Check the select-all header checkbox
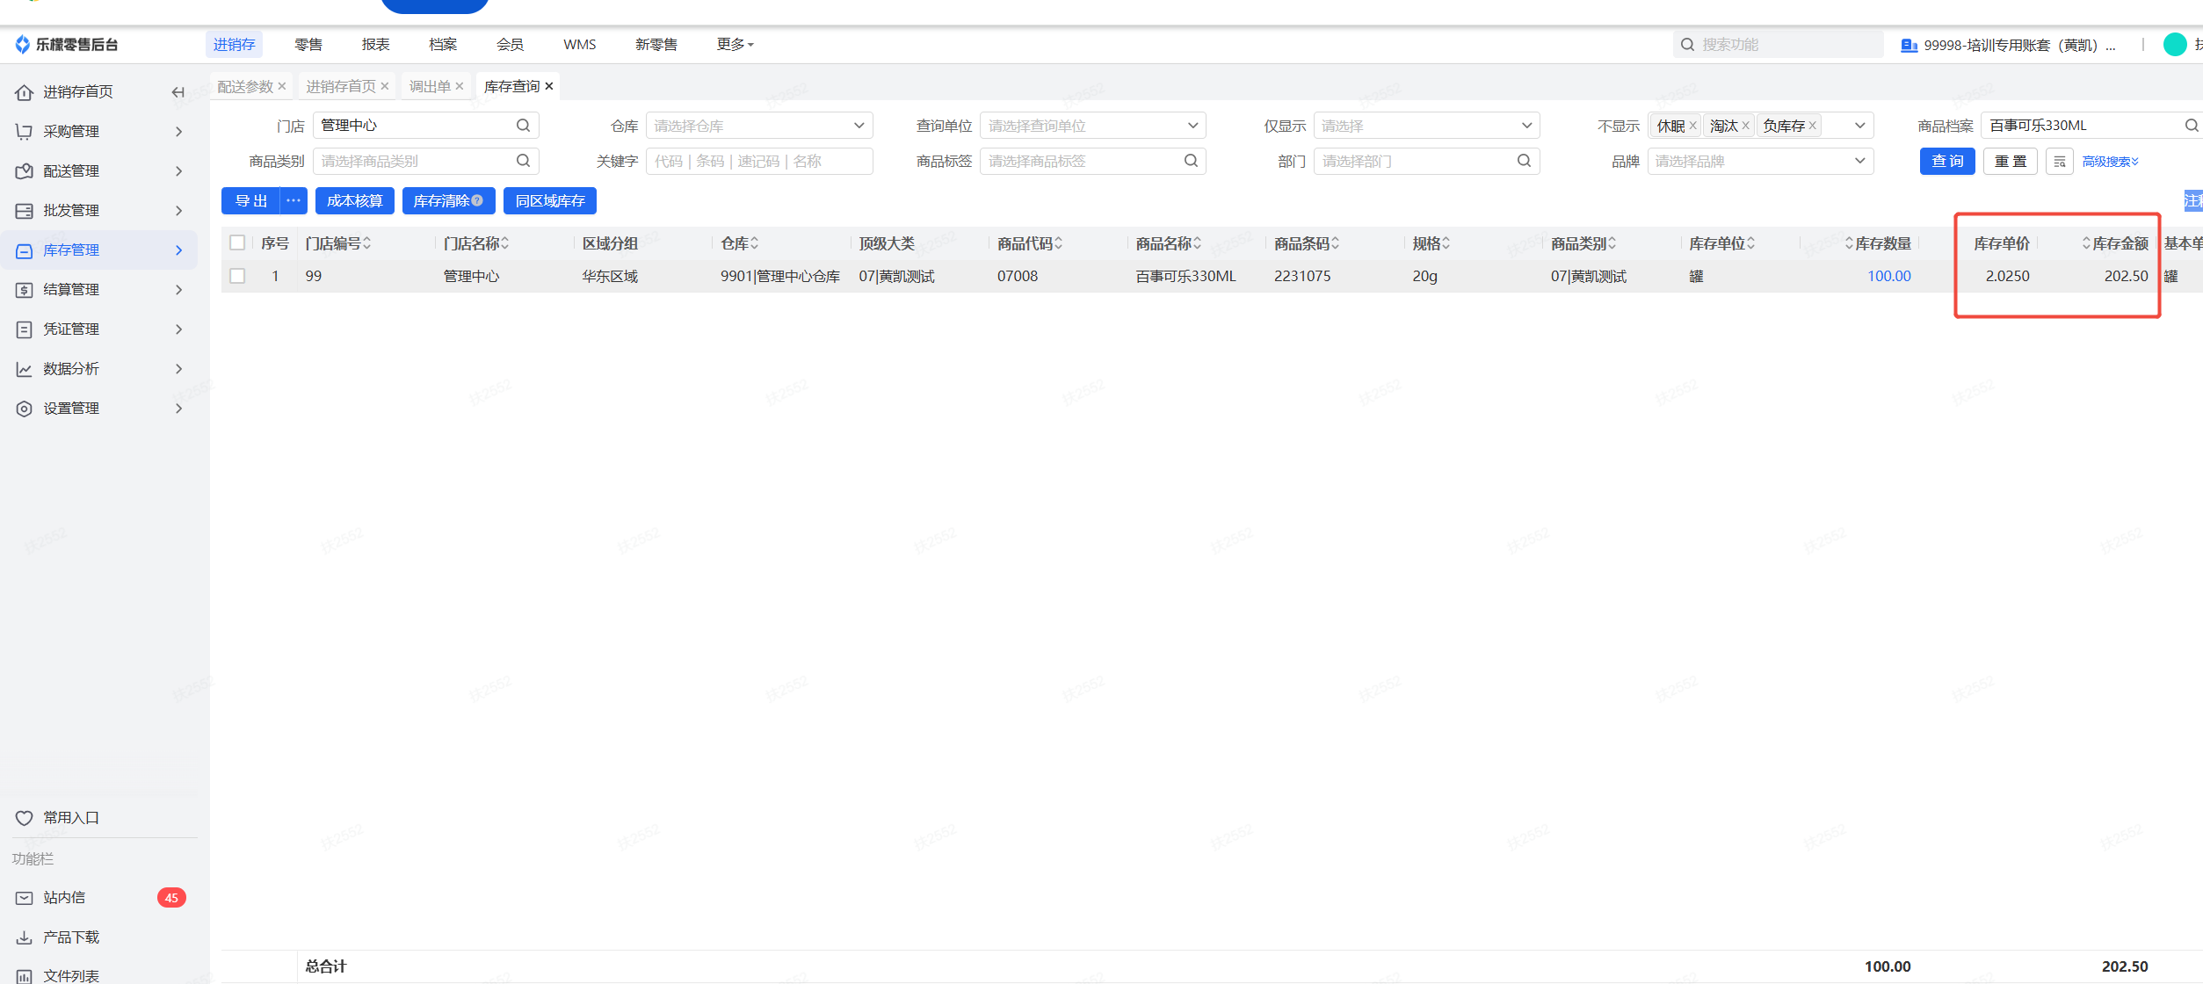Screen dimensions: 2203x984 click(x=237, y=243)
